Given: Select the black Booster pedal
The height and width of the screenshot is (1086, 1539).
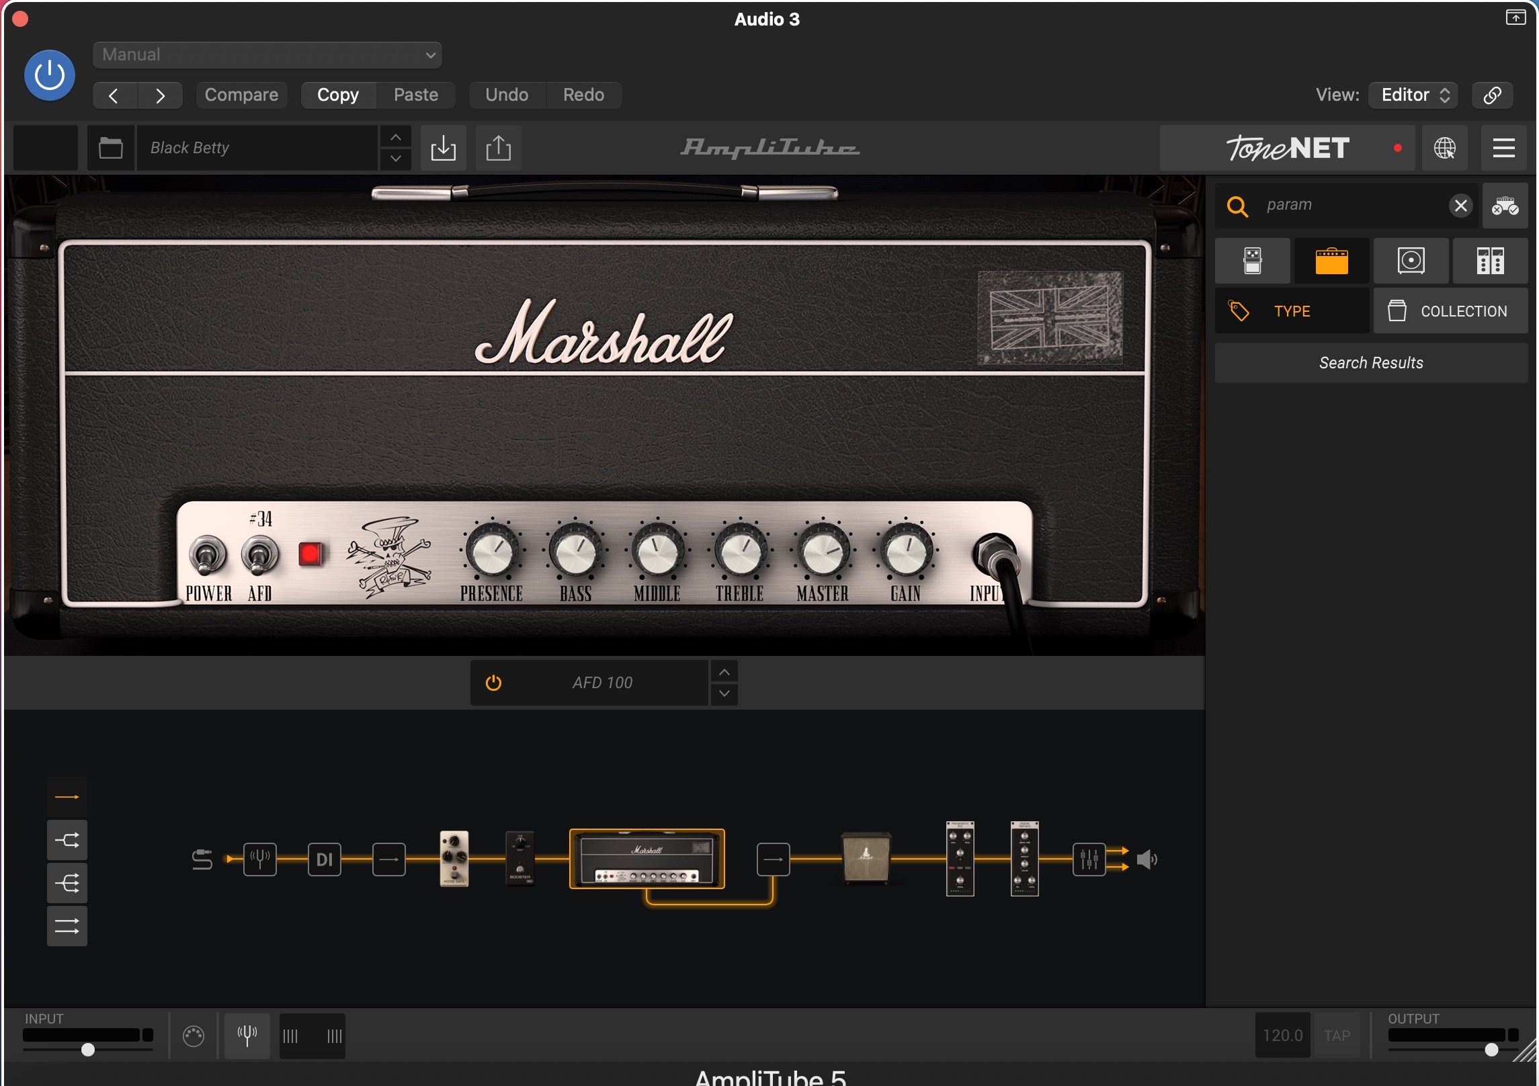Looking at the screenshot, I should coord(519,859).
